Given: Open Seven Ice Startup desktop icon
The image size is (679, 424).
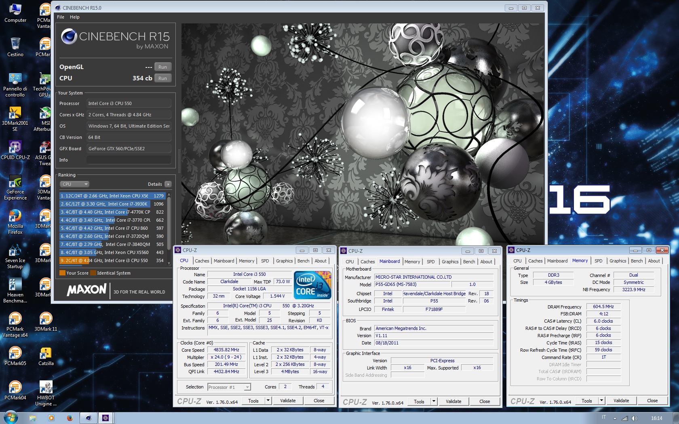Looking at the screenshot, I should [x=15, y=256].
